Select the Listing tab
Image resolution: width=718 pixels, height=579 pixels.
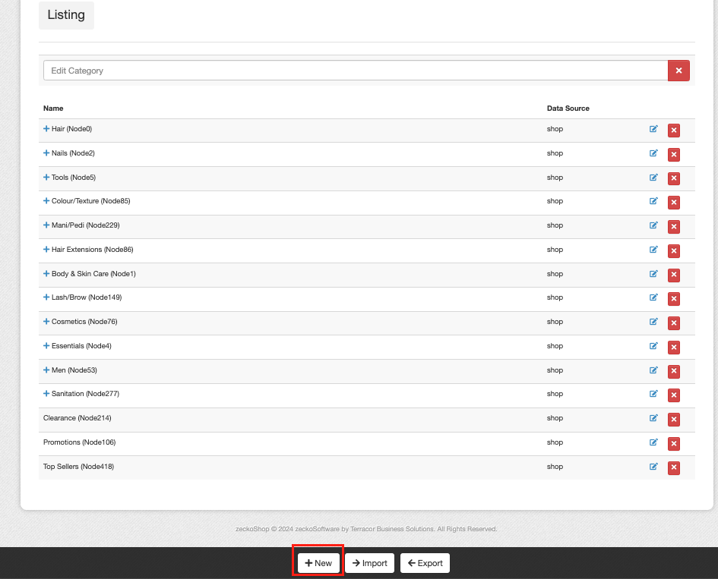(x=66, y=15)
